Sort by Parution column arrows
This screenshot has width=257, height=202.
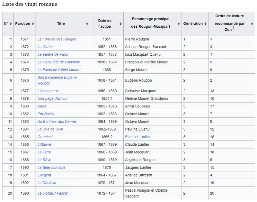coord(33,24)
